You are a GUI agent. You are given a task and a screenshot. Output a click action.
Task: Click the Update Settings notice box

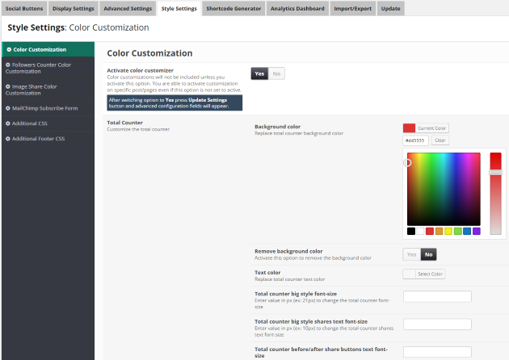(x=175, y=103)
